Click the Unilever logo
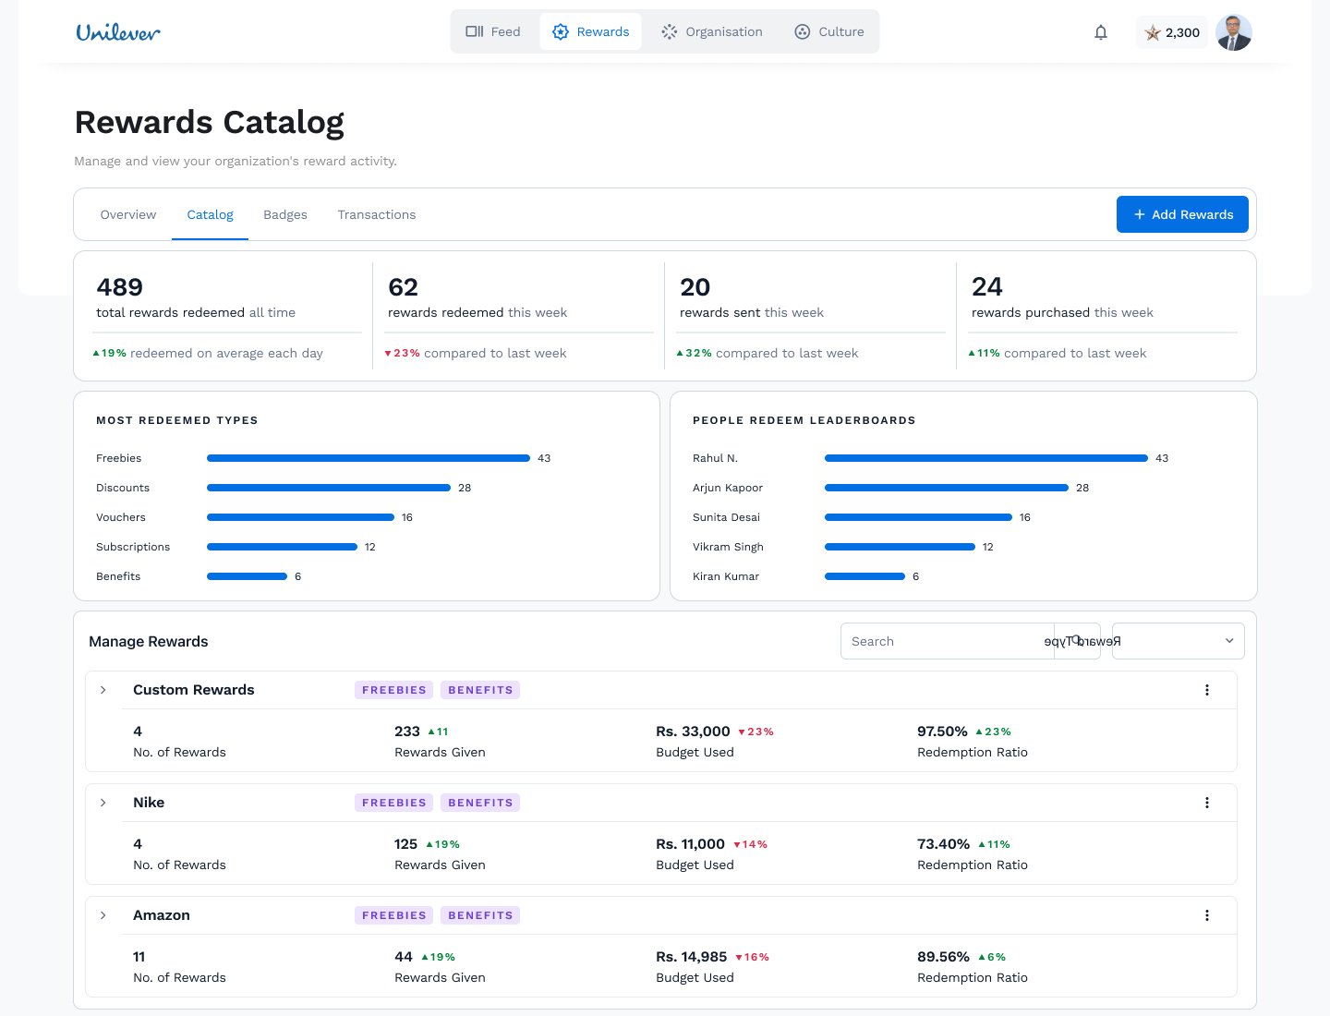This screenshot has width=1330, height=1016. click(x=118, y=32)
